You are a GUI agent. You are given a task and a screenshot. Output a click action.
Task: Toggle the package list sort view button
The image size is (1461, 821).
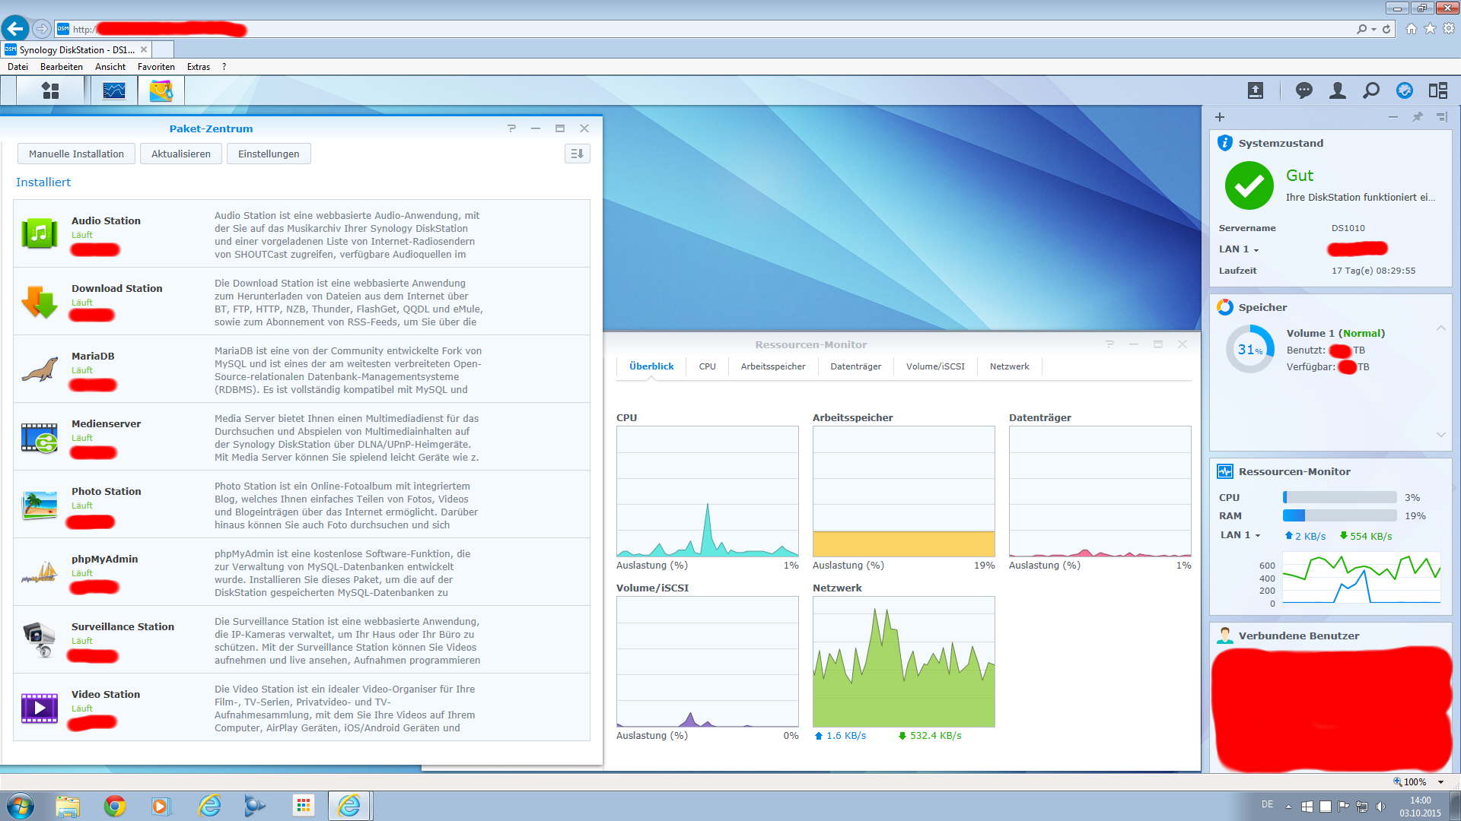[578, 154]
